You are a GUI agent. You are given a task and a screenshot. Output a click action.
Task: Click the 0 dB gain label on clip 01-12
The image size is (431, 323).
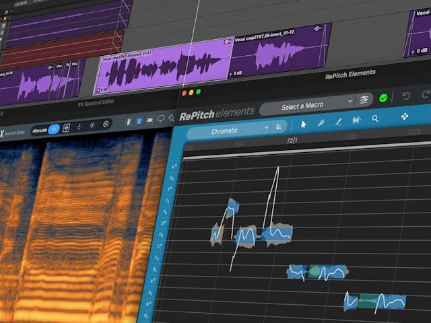(x=236, y=73)
